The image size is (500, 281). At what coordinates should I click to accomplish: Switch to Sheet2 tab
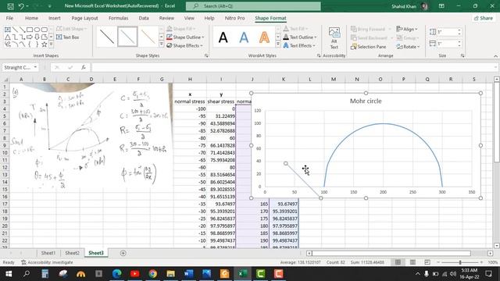[72, 253]
